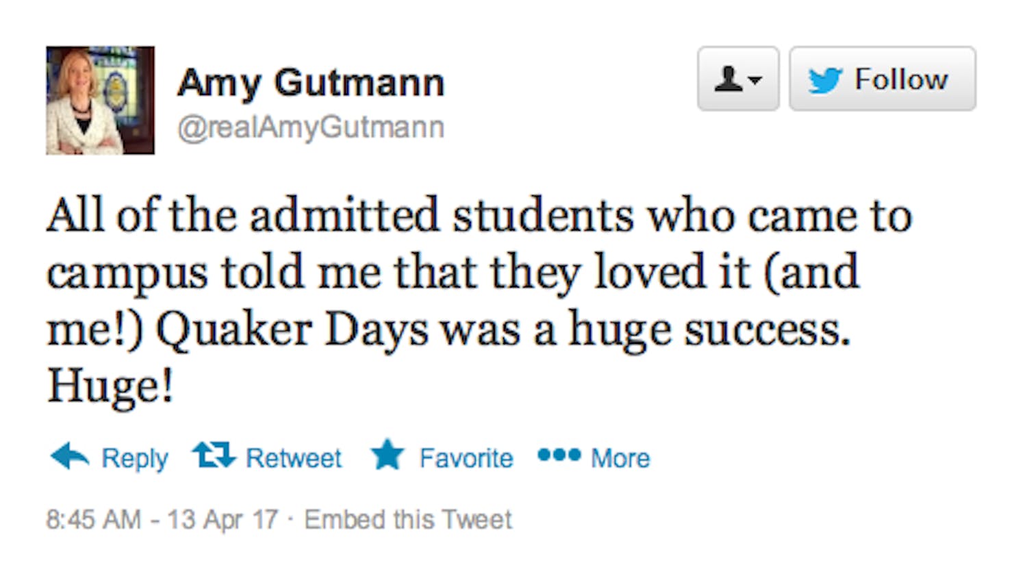Screen dimensions: 1027x578
Task: Open the @realAmyGutmann handle link
Action: point(311,127)
